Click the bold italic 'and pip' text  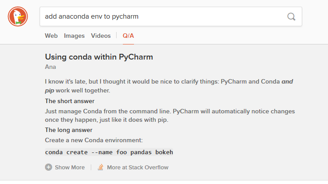(287, 83)
